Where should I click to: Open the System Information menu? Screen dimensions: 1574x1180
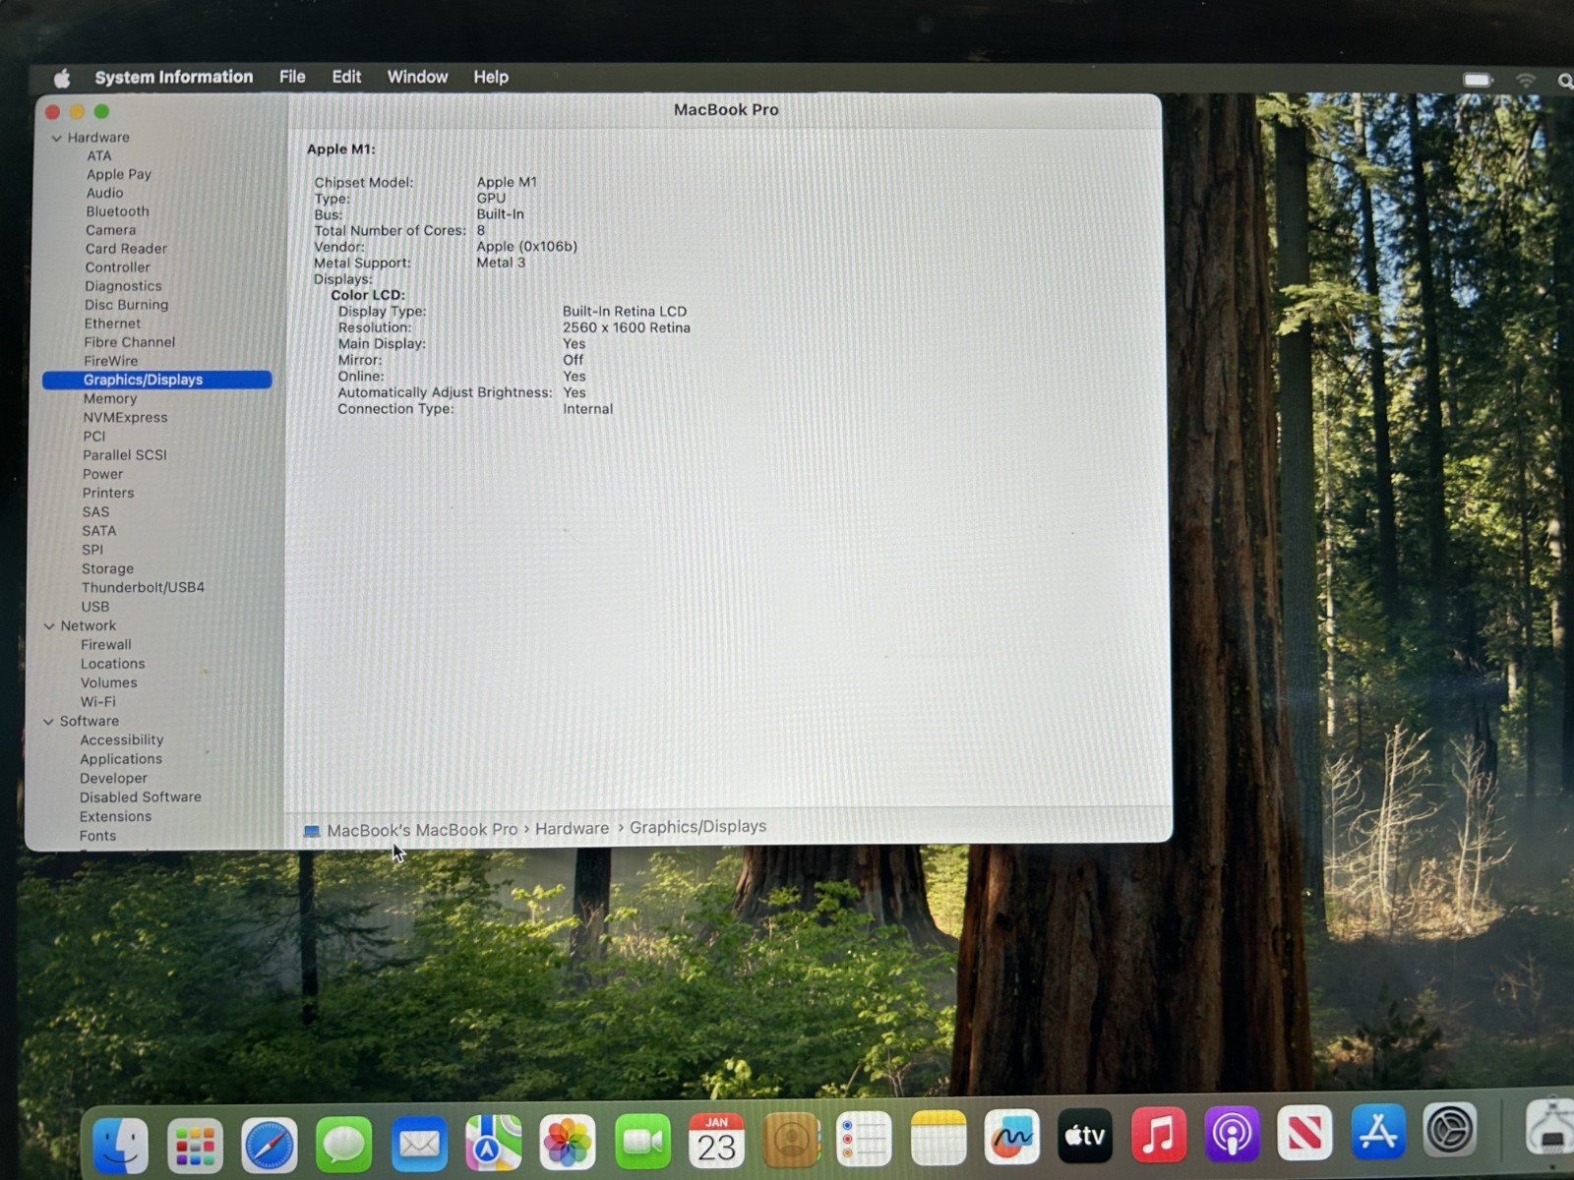(x=174, y=77)
